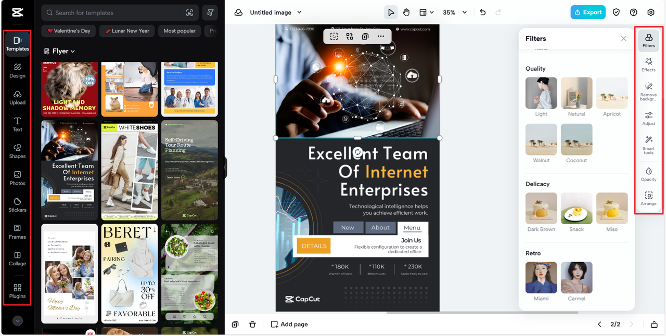The height and width of the screenshot is (336, 666).
Task: Select the Text tool in sidebar
Action: coord(17,124)
